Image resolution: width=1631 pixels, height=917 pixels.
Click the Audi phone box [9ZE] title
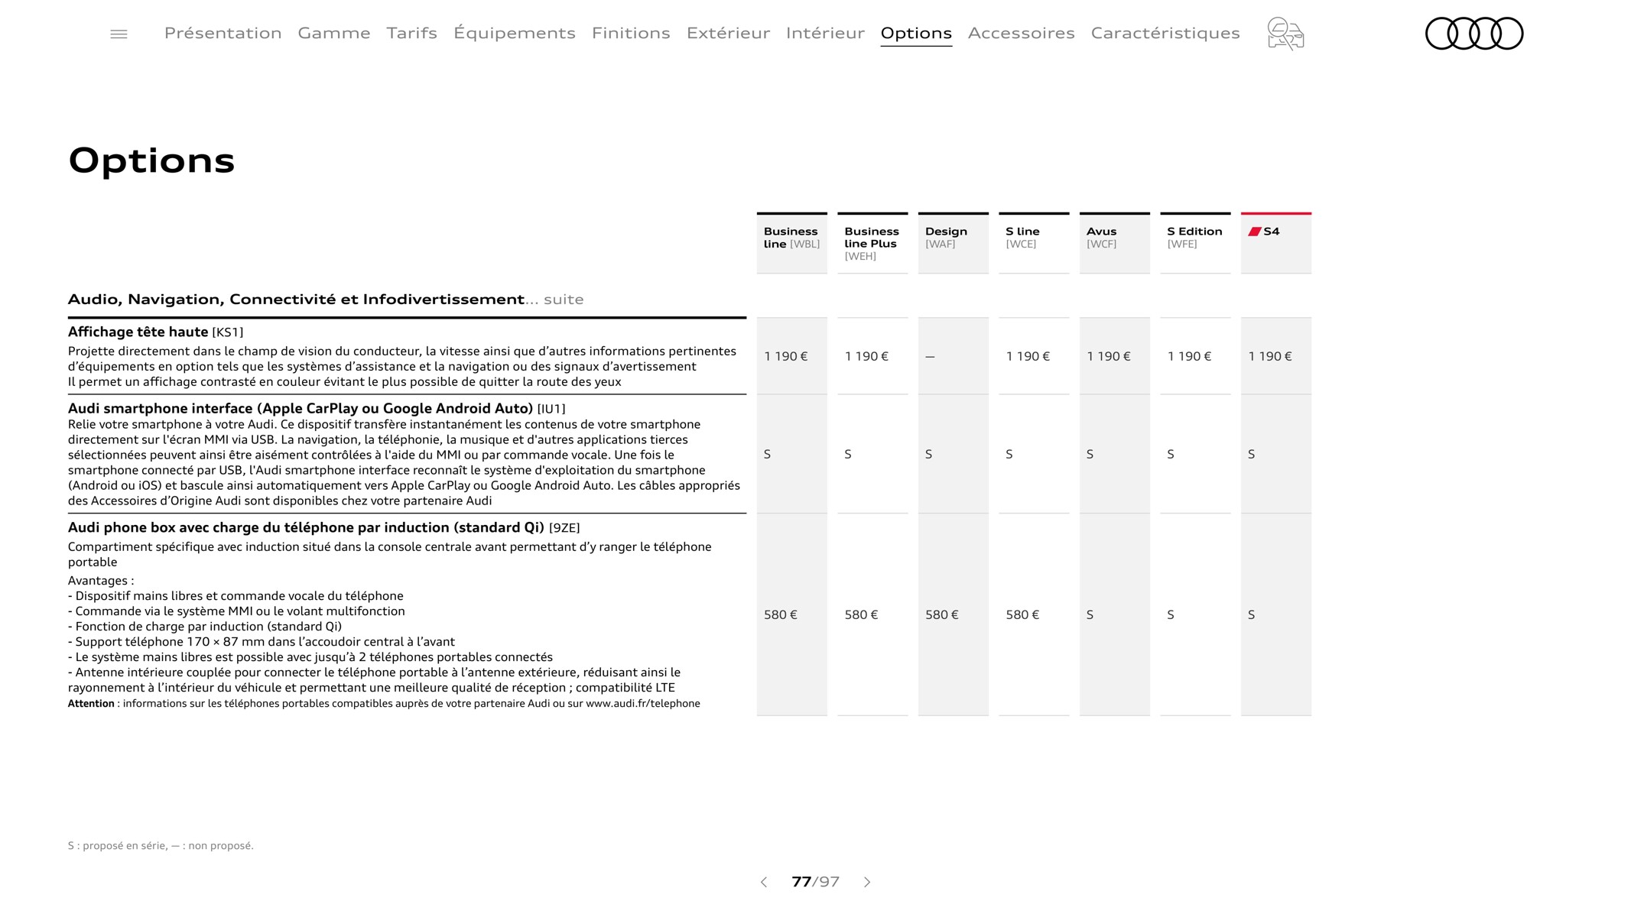(x=324, y=527)
